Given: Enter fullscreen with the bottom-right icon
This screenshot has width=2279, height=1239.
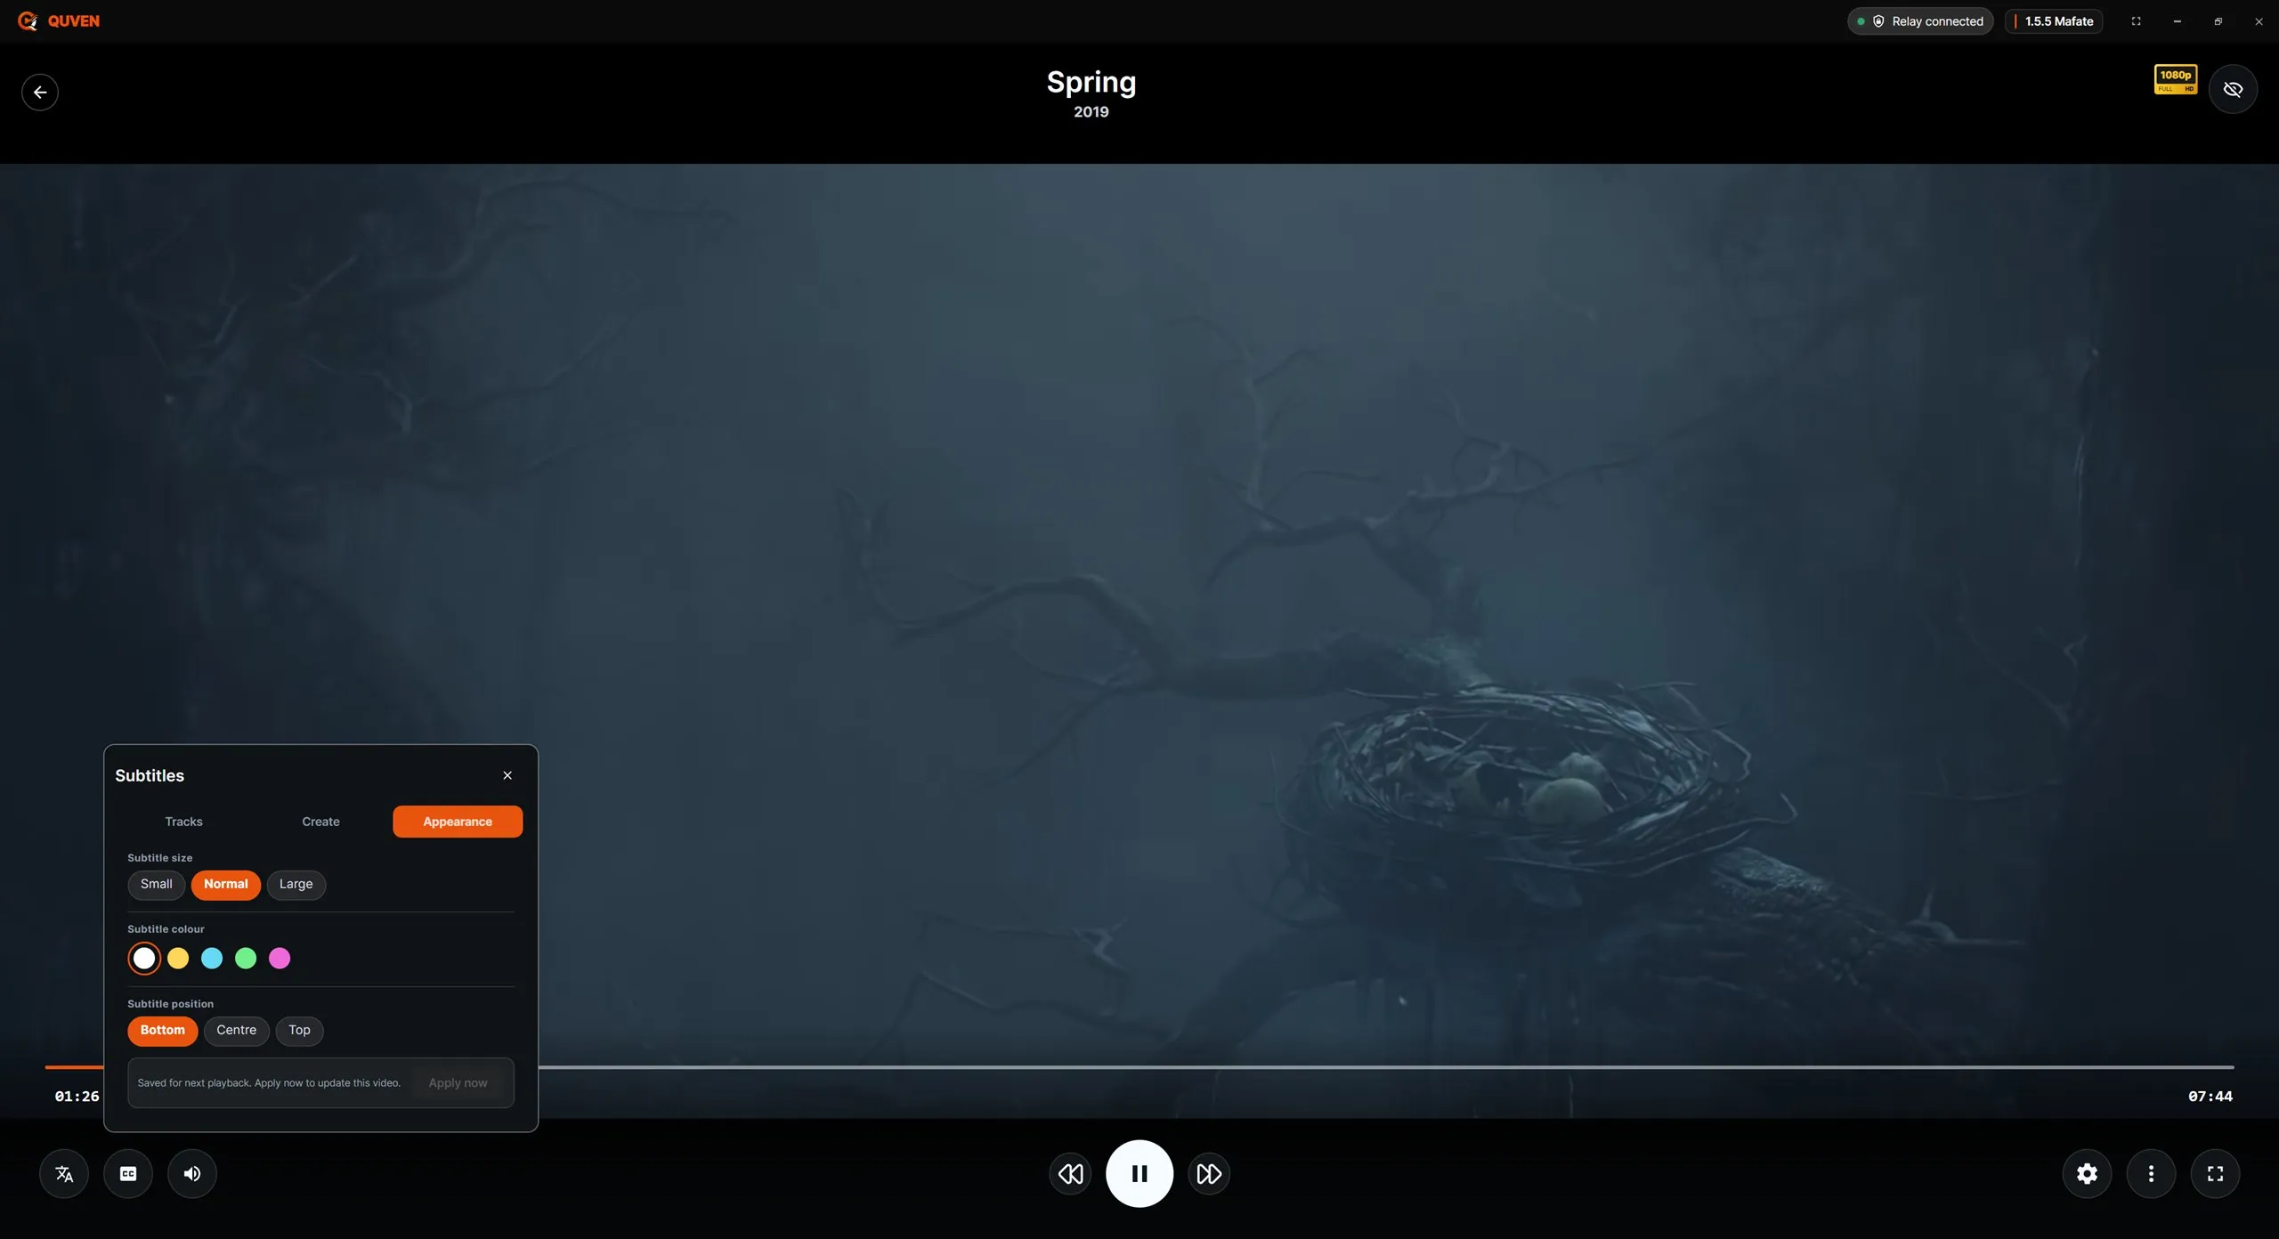Looking at the screenshot, I should (x=2215, y=1173).
